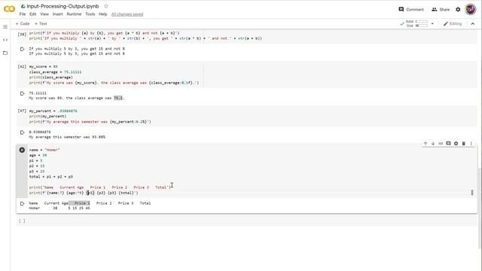Click the line class_average = 75.11111
Image resolution: width=482 pixels, height=271 pixels.
point(55,72)
